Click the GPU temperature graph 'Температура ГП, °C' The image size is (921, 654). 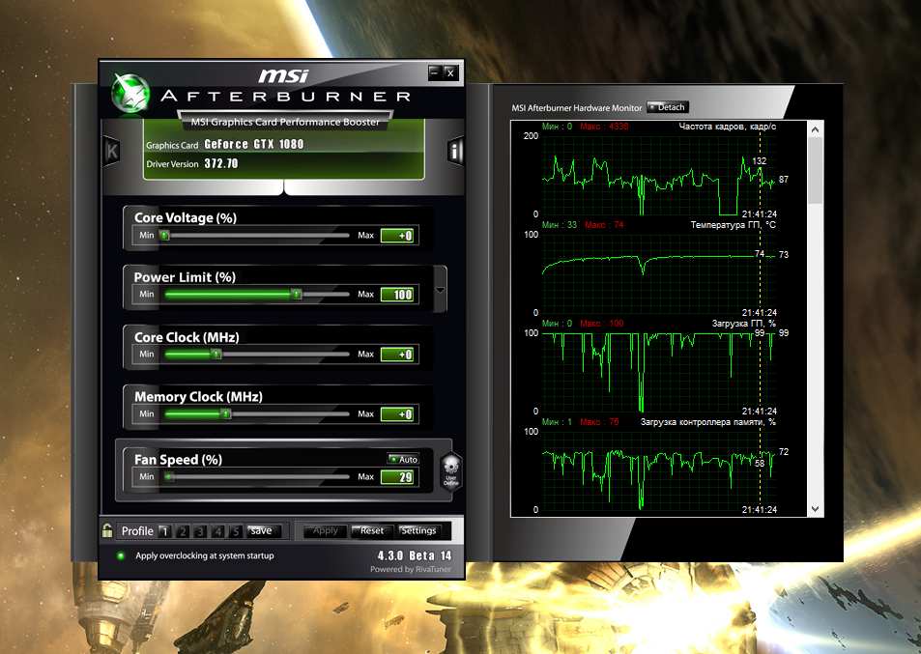(660, 274)
